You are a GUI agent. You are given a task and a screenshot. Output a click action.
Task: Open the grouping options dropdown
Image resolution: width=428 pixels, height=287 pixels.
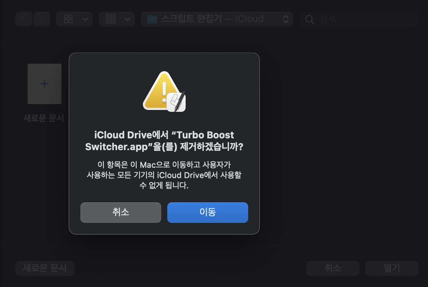pos(116,19)
